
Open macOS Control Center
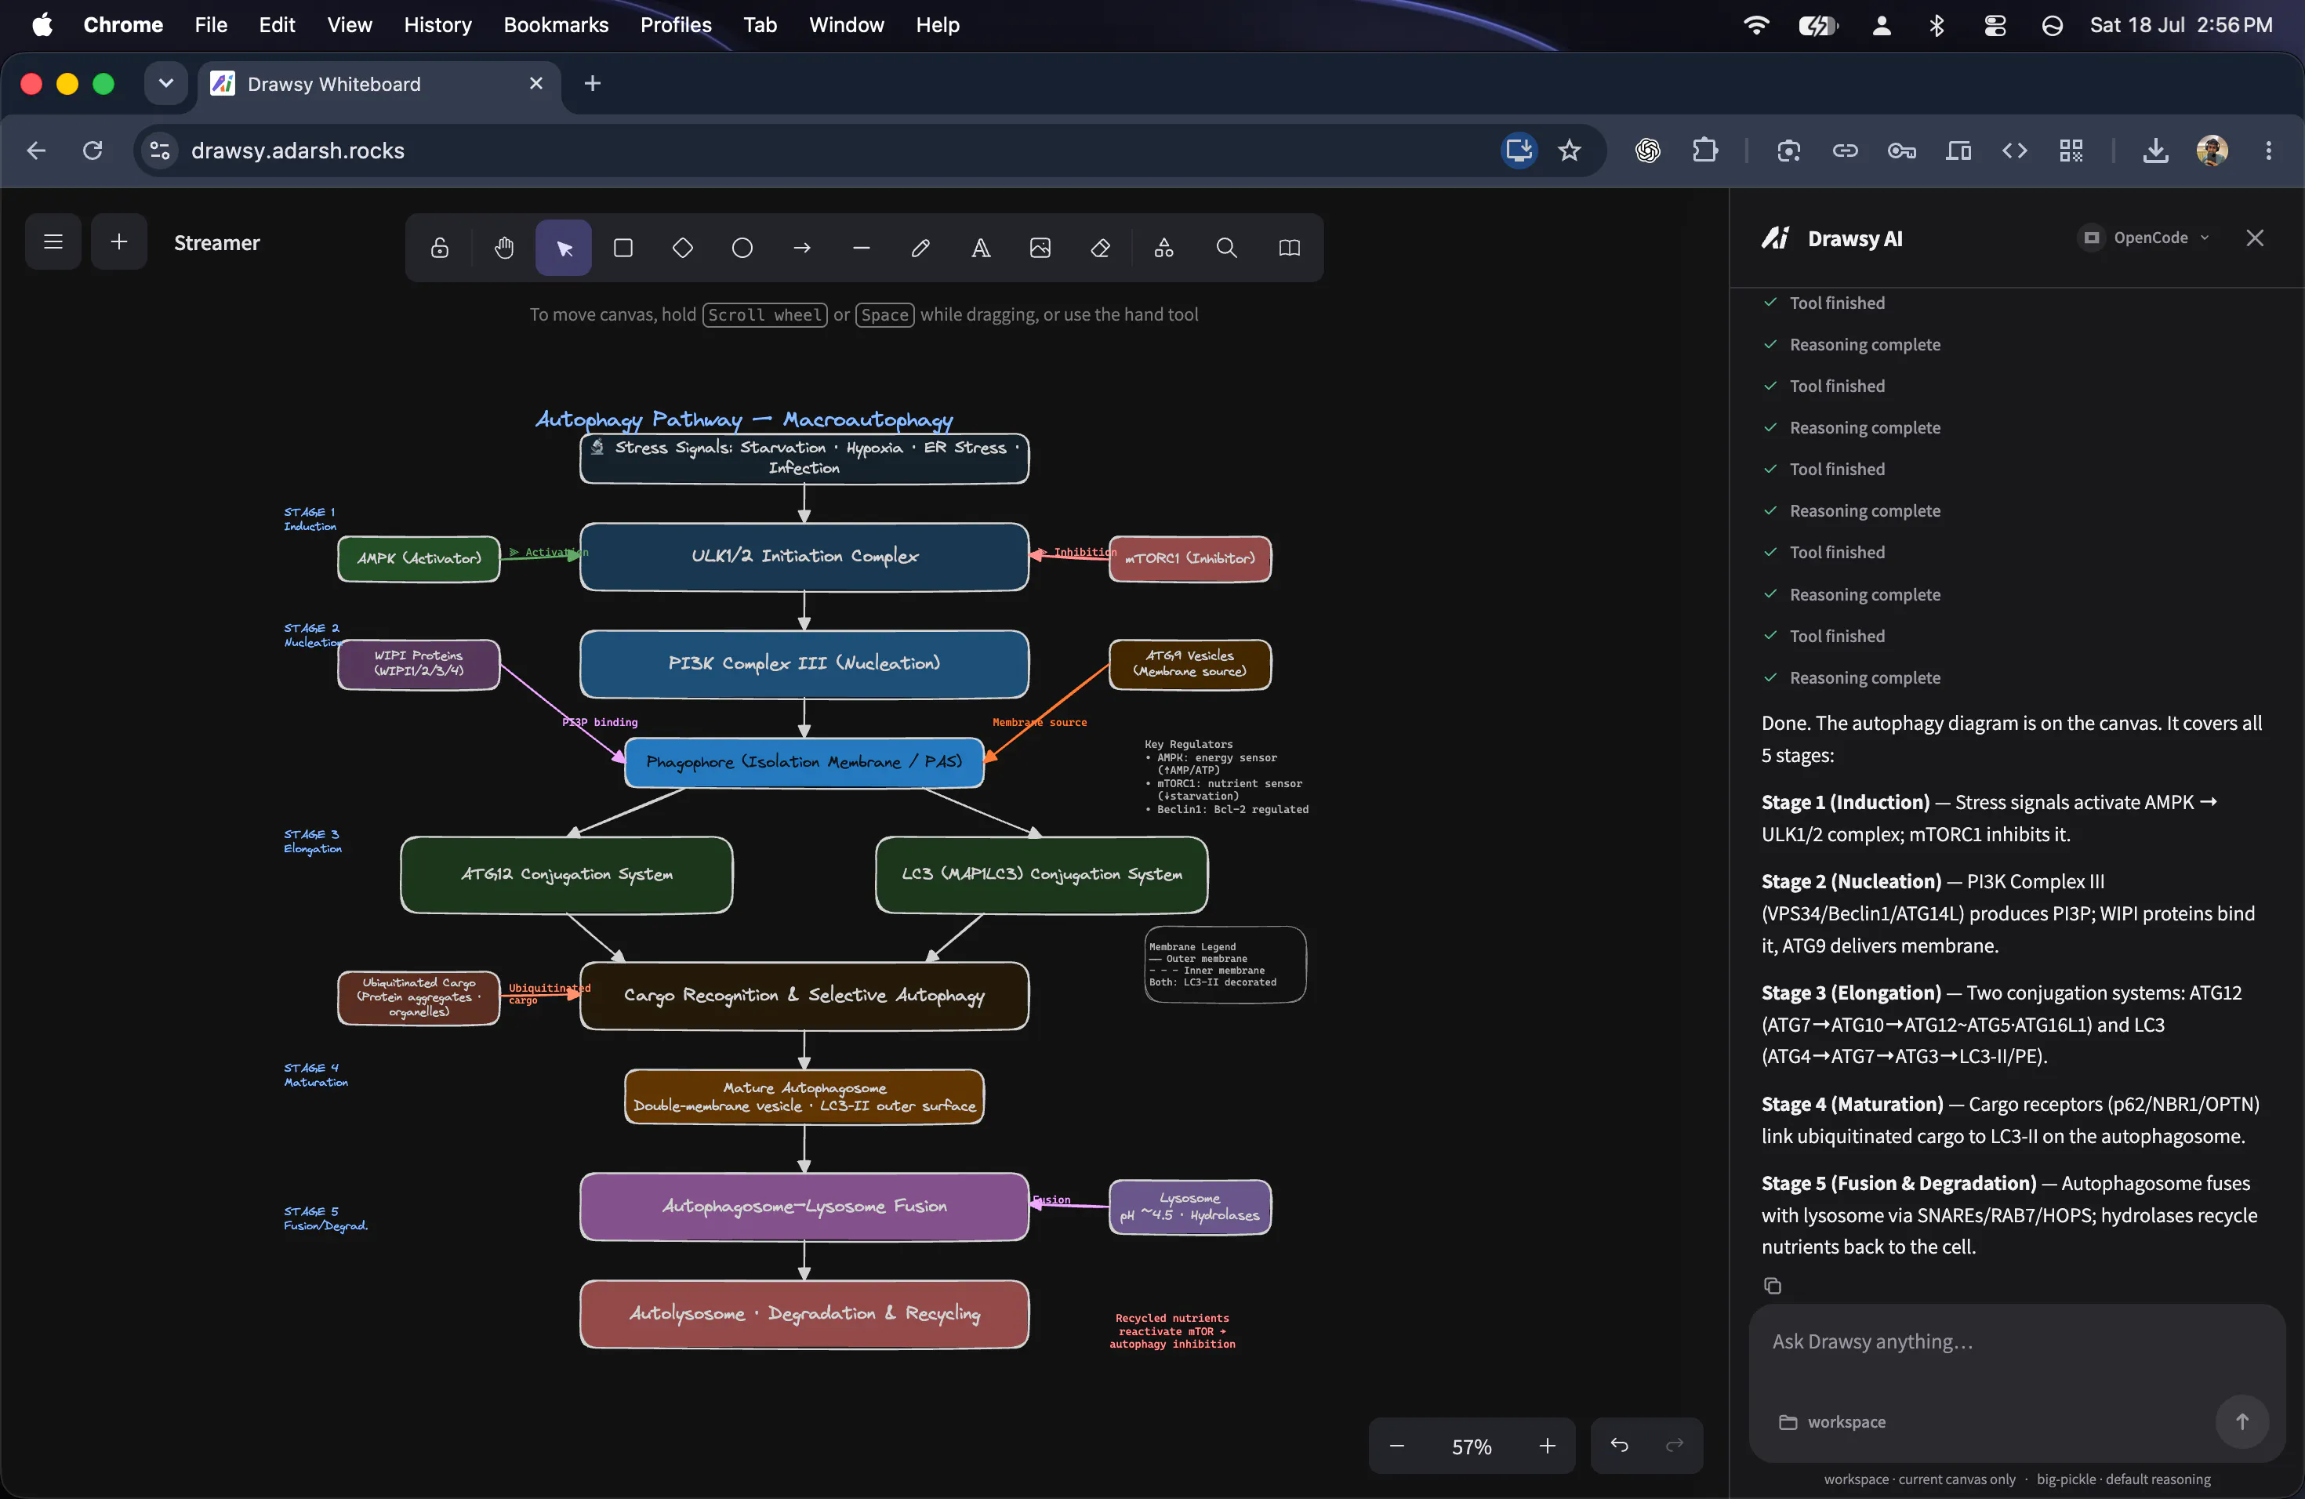[x=1994, y=25]
